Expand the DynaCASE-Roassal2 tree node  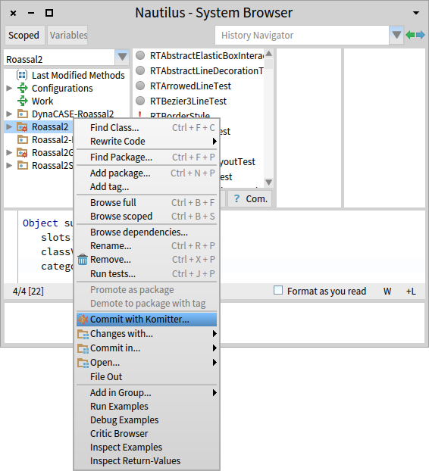tap(9, 114)
